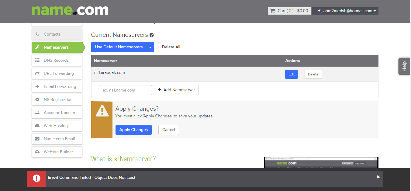Expand the Use Default Nameservers dropdown arrow
This screenshot has width=411, height=191.
point(150,47)
